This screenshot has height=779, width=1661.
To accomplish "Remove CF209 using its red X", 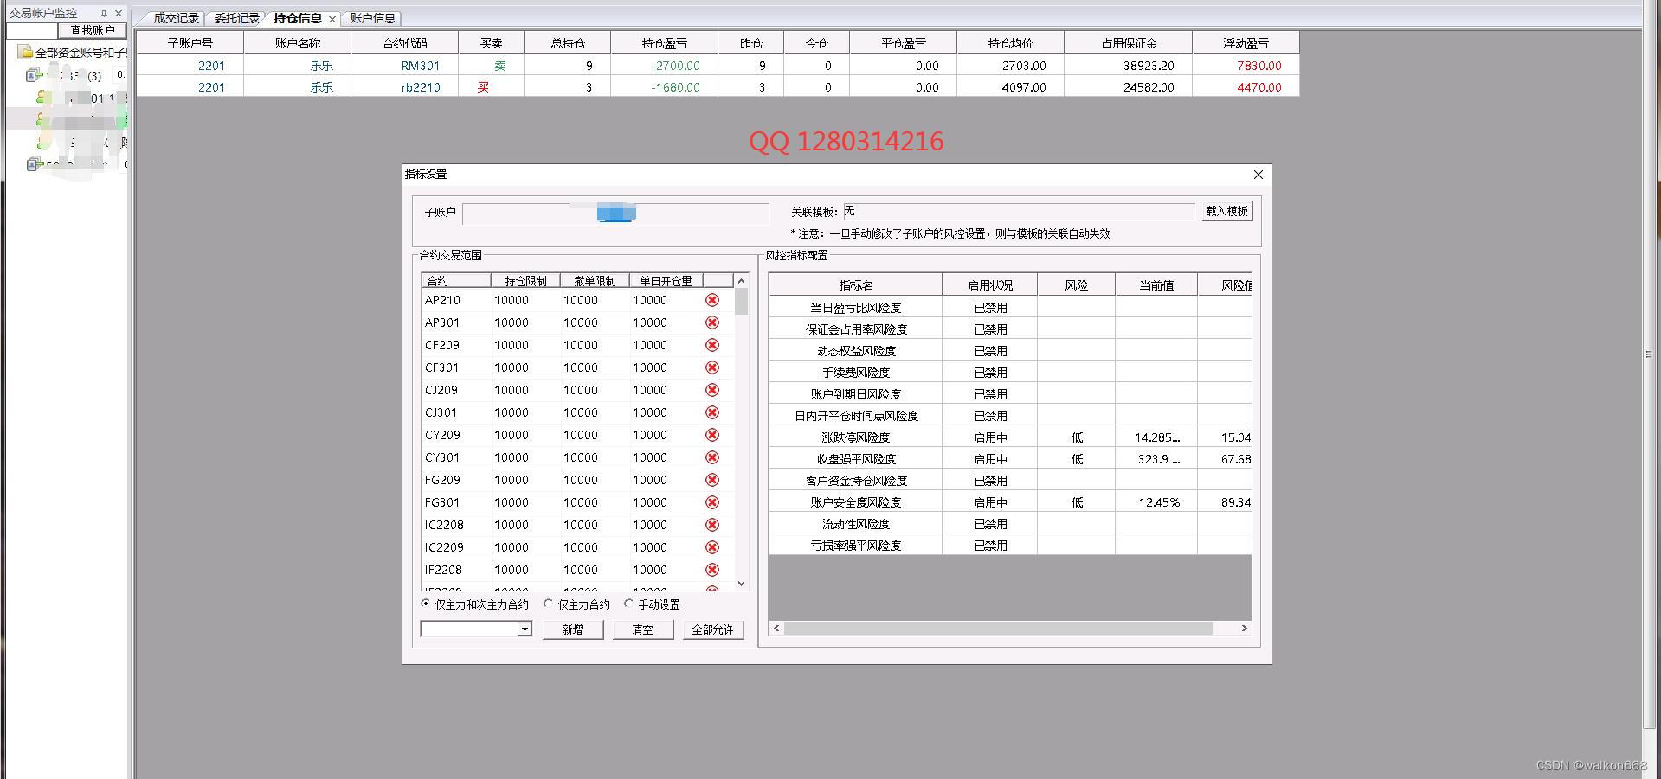I will click(712, 345).
